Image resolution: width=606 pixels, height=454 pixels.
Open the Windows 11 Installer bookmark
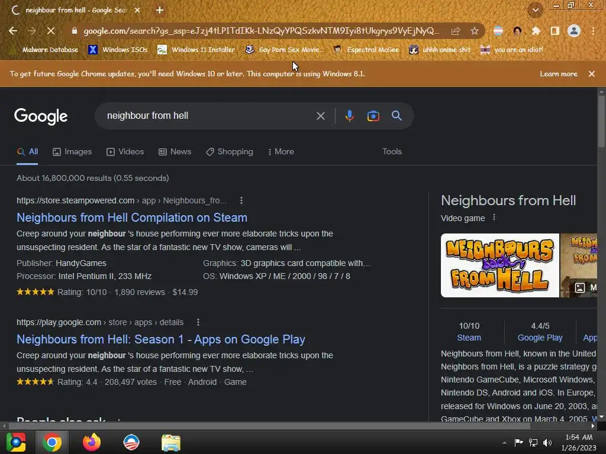pos(196,50)
